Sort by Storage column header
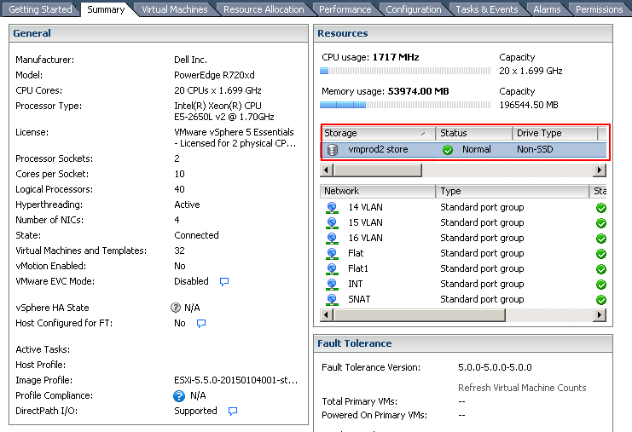This screenshot has height=432, width=632. pos(378,133)
